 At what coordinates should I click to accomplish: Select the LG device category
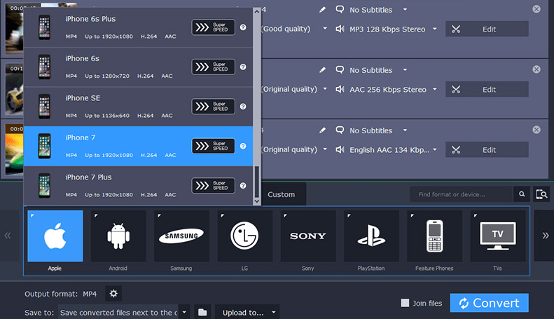click(244, 236)
